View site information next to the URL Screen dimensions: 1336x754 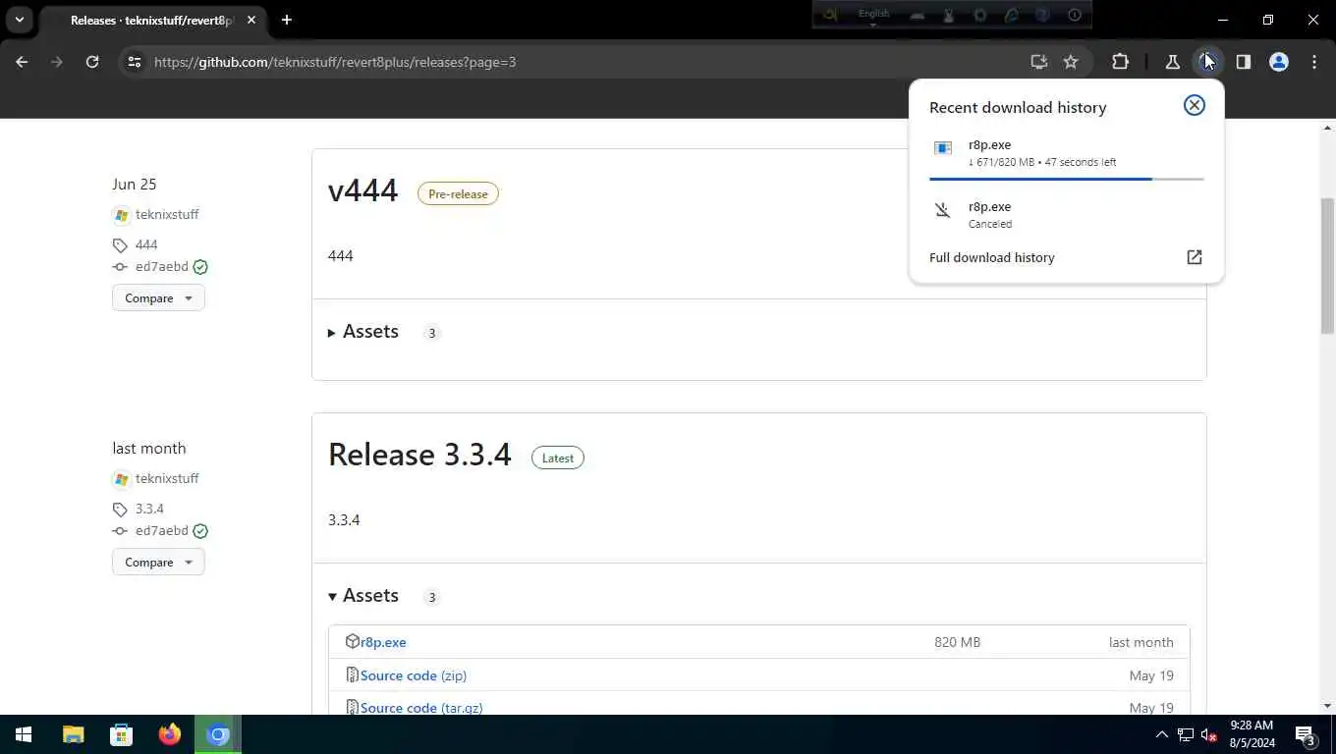pos(135,62)
